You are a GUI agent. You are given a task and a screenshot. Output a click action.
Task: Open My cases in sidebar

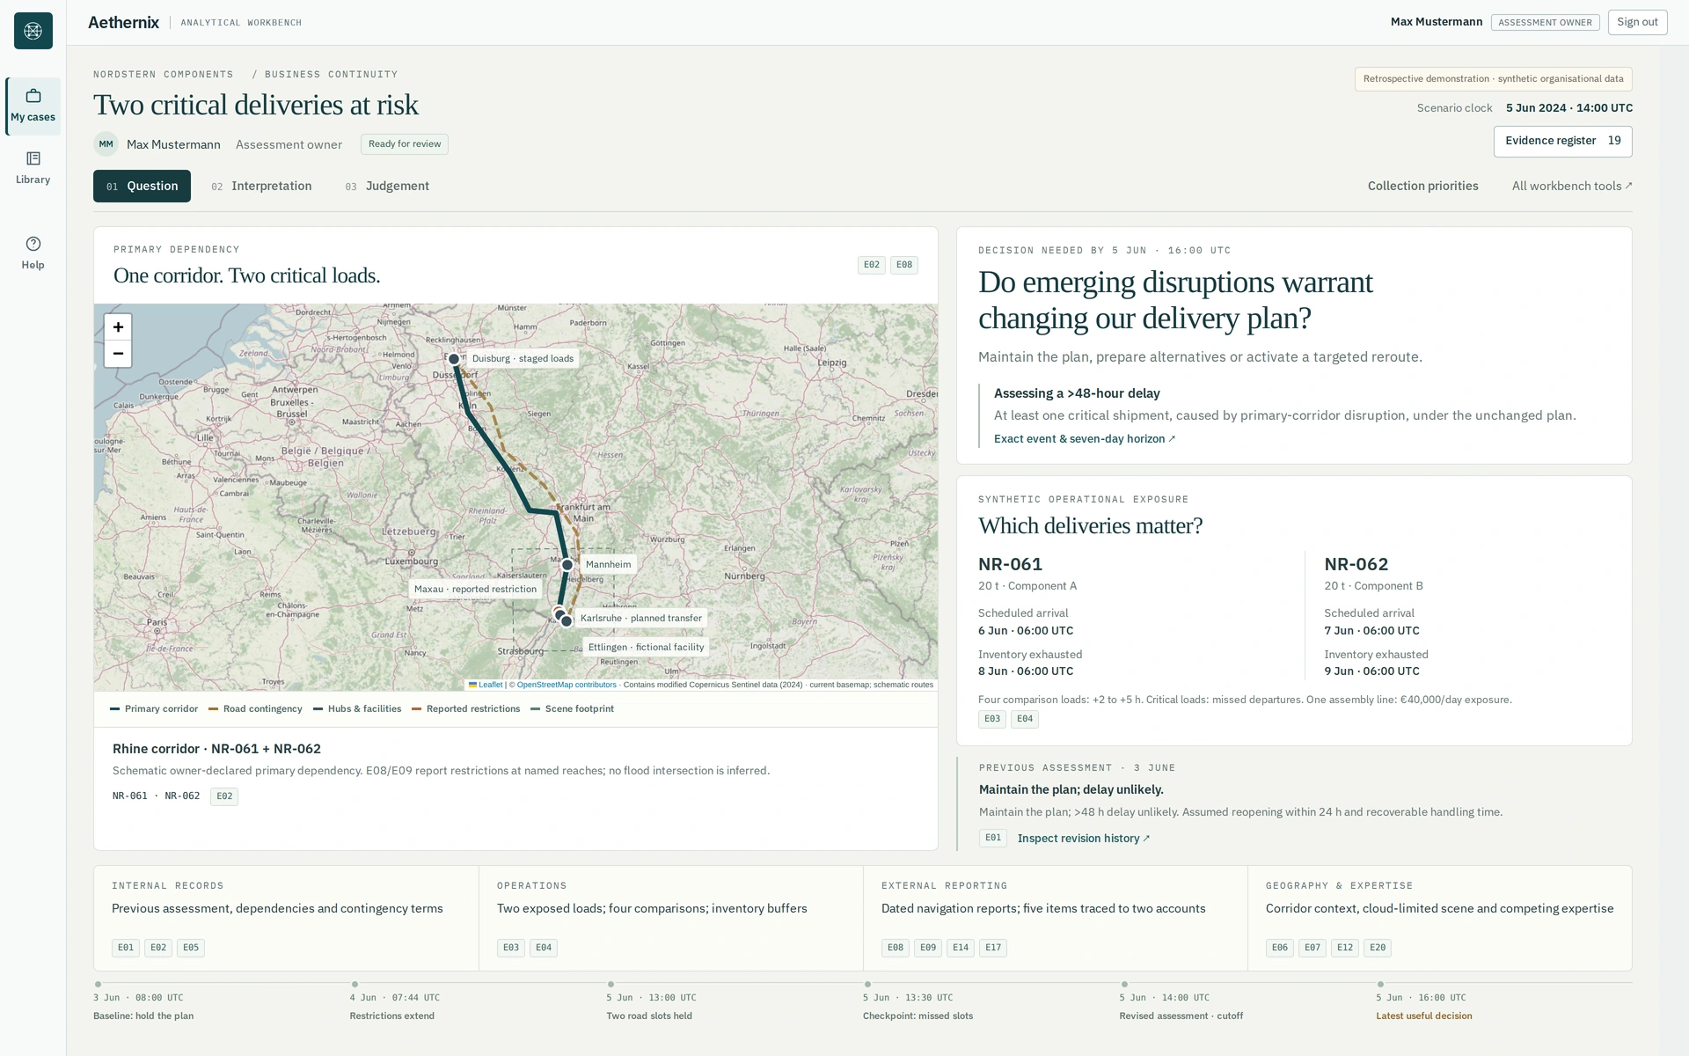click(33, 106)
